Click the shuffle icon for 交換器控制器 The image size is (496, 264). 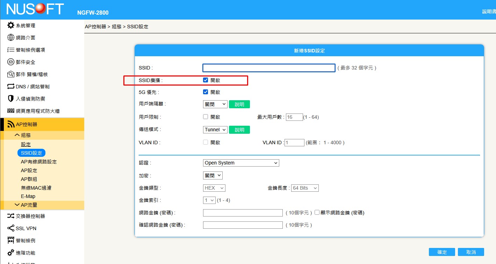10,216
